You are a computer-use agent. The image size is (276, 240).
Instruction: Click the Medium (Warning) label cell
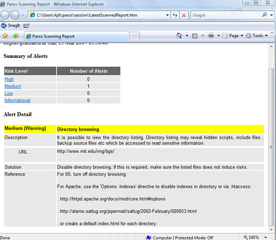click(30, 129)
